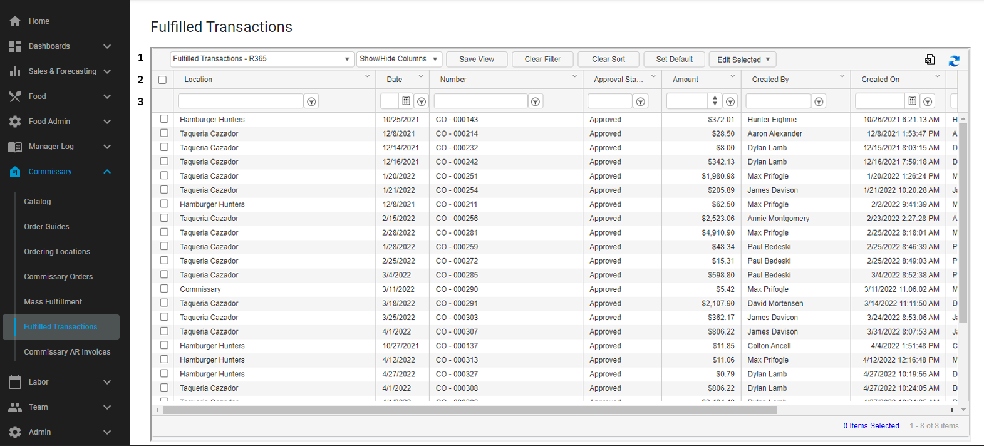Open the Location column header menu arrow
Image resolution: width=984 pixels, height=446 pixels.
pos(368,76)
